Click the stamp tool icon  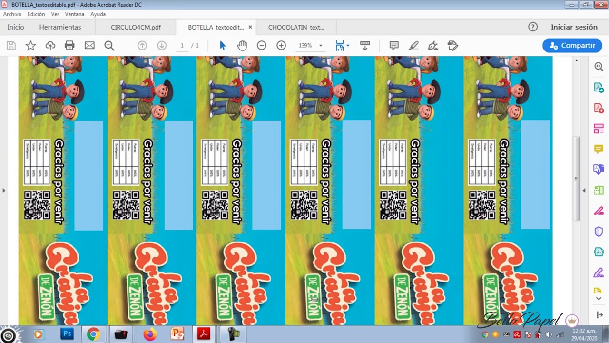click(452, 46)
